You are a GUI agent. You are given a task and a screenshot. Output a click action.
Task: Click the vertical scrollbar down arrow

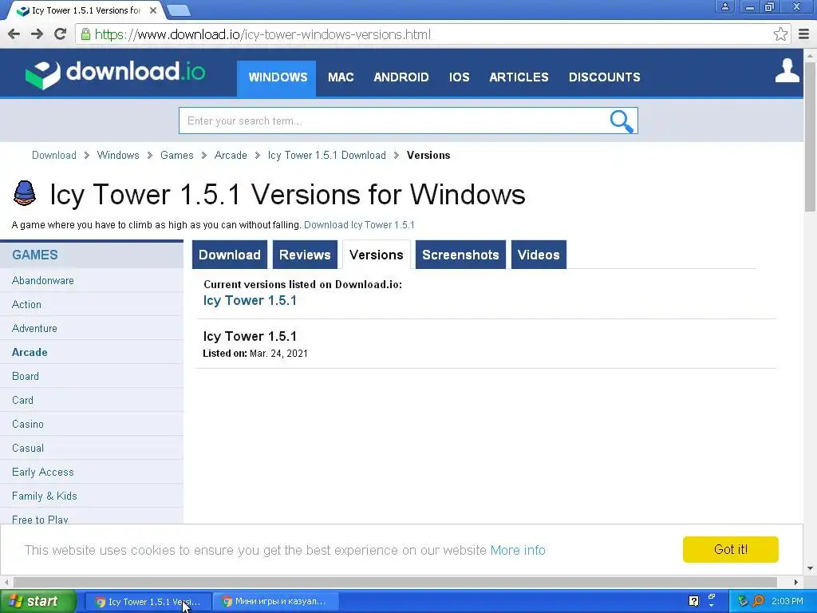click(811, 568)
